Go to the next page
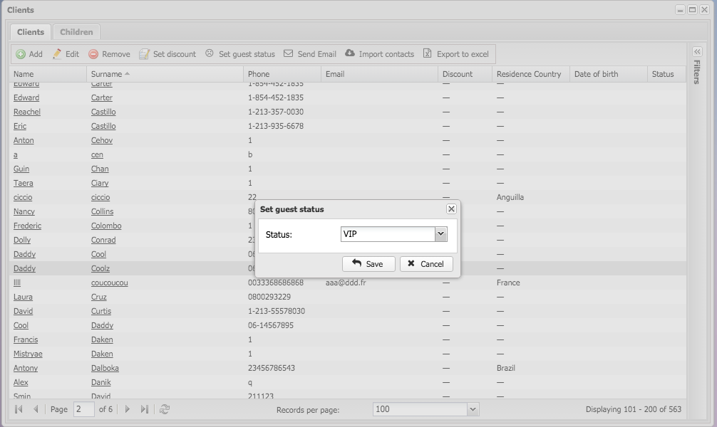 127,409
